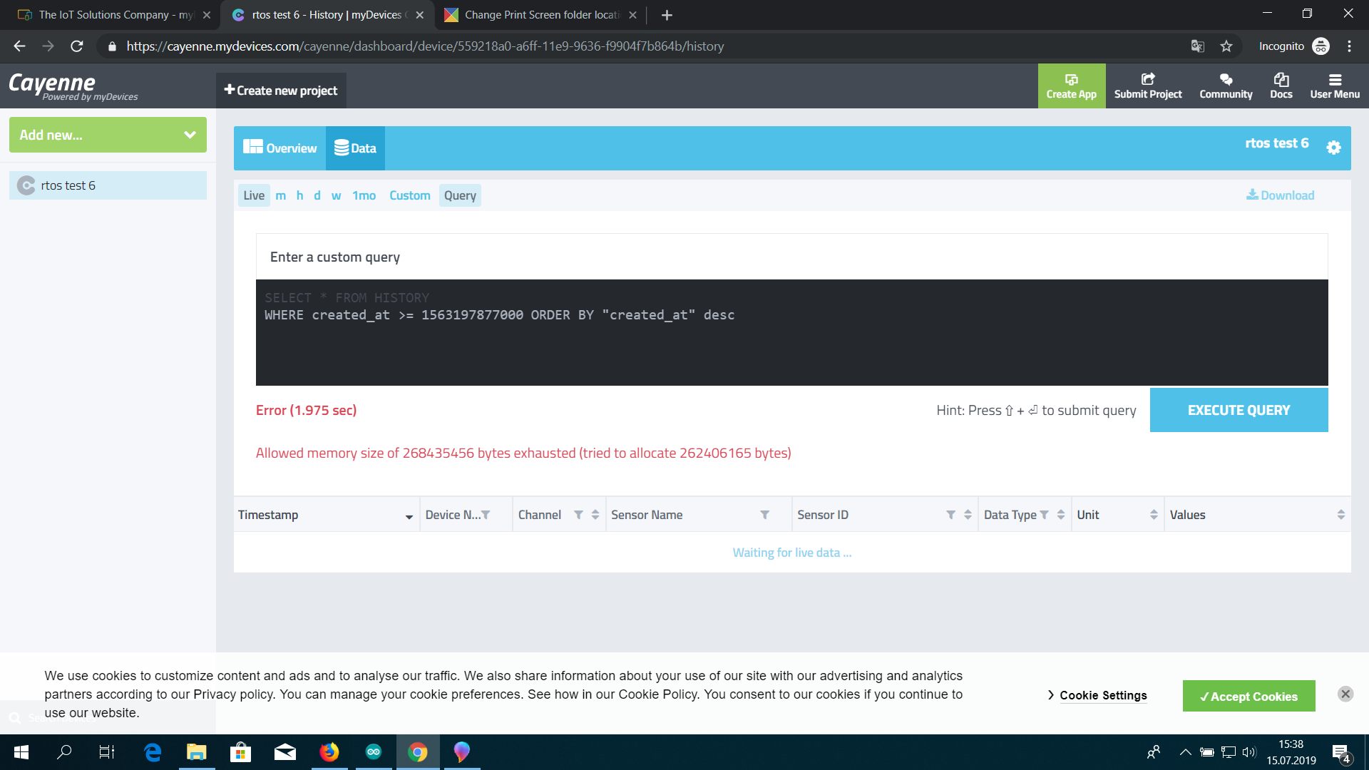Open device settings gear icon

click(x=1333, y=148)
